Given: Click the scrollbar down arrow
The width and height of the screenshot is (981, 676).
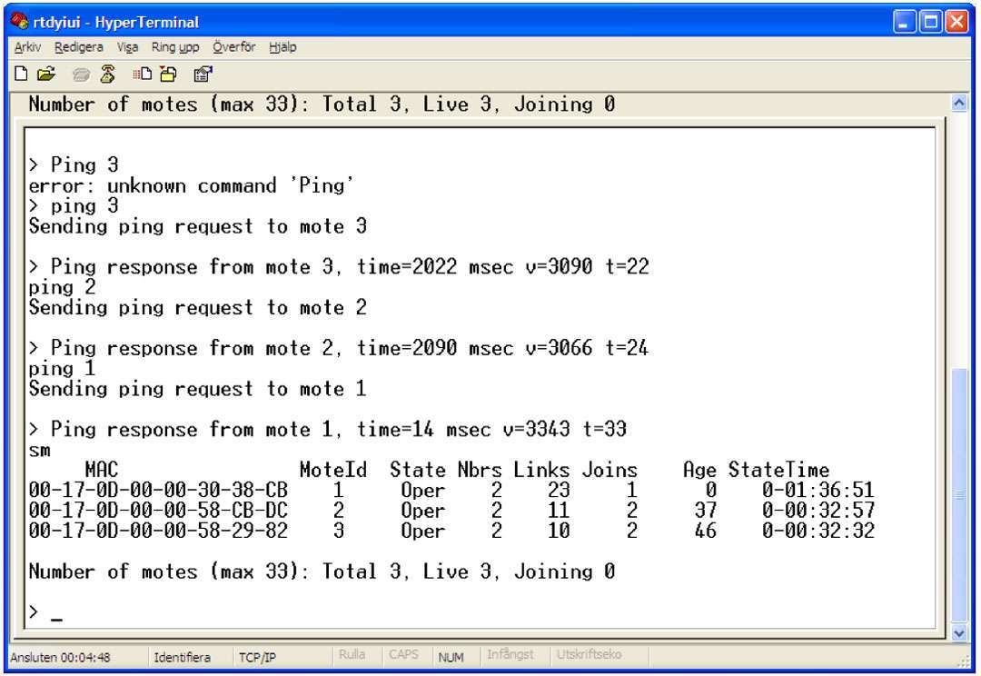Looking at the screenshot, I should [x=958, y=633].
